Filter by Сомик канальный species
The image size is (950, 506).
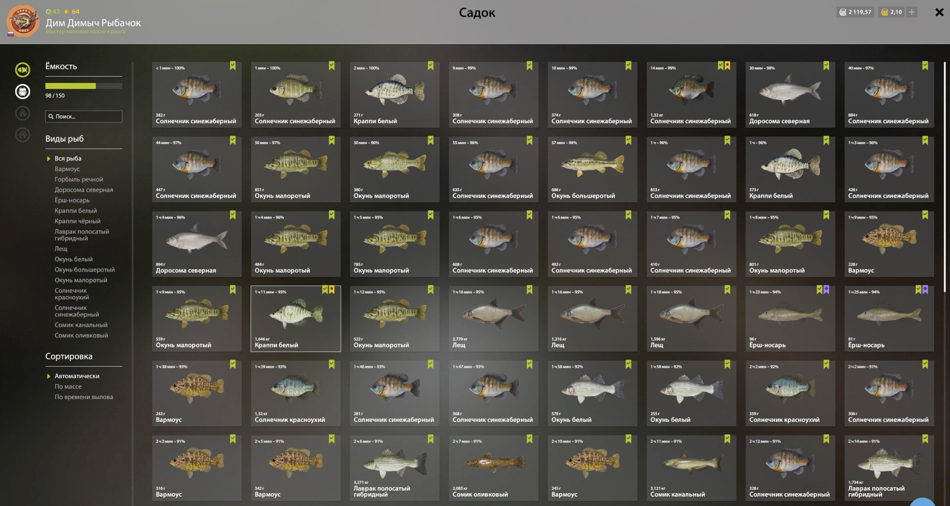tap(81, 325)
